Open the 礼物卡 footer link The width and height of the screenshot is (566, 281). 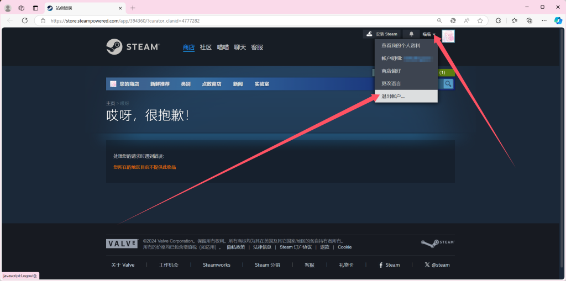pyautogui.click(x=346, y=265)
